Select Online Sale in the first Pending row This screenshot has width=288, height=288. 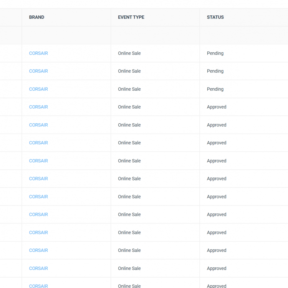[129, 53]
